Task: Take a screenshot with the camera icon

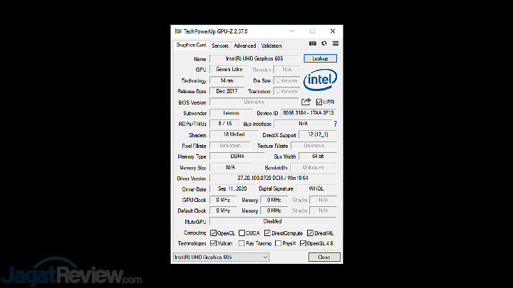Action: click(x=313, y=43)
